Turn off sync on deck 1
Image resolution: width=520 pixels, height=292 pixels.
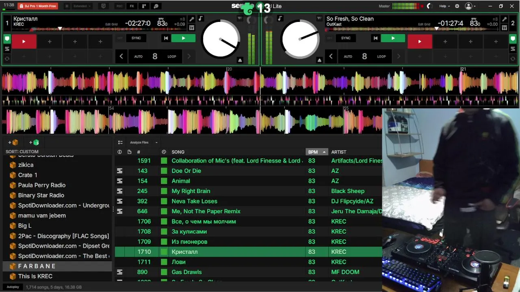click(x=120, y=38)
